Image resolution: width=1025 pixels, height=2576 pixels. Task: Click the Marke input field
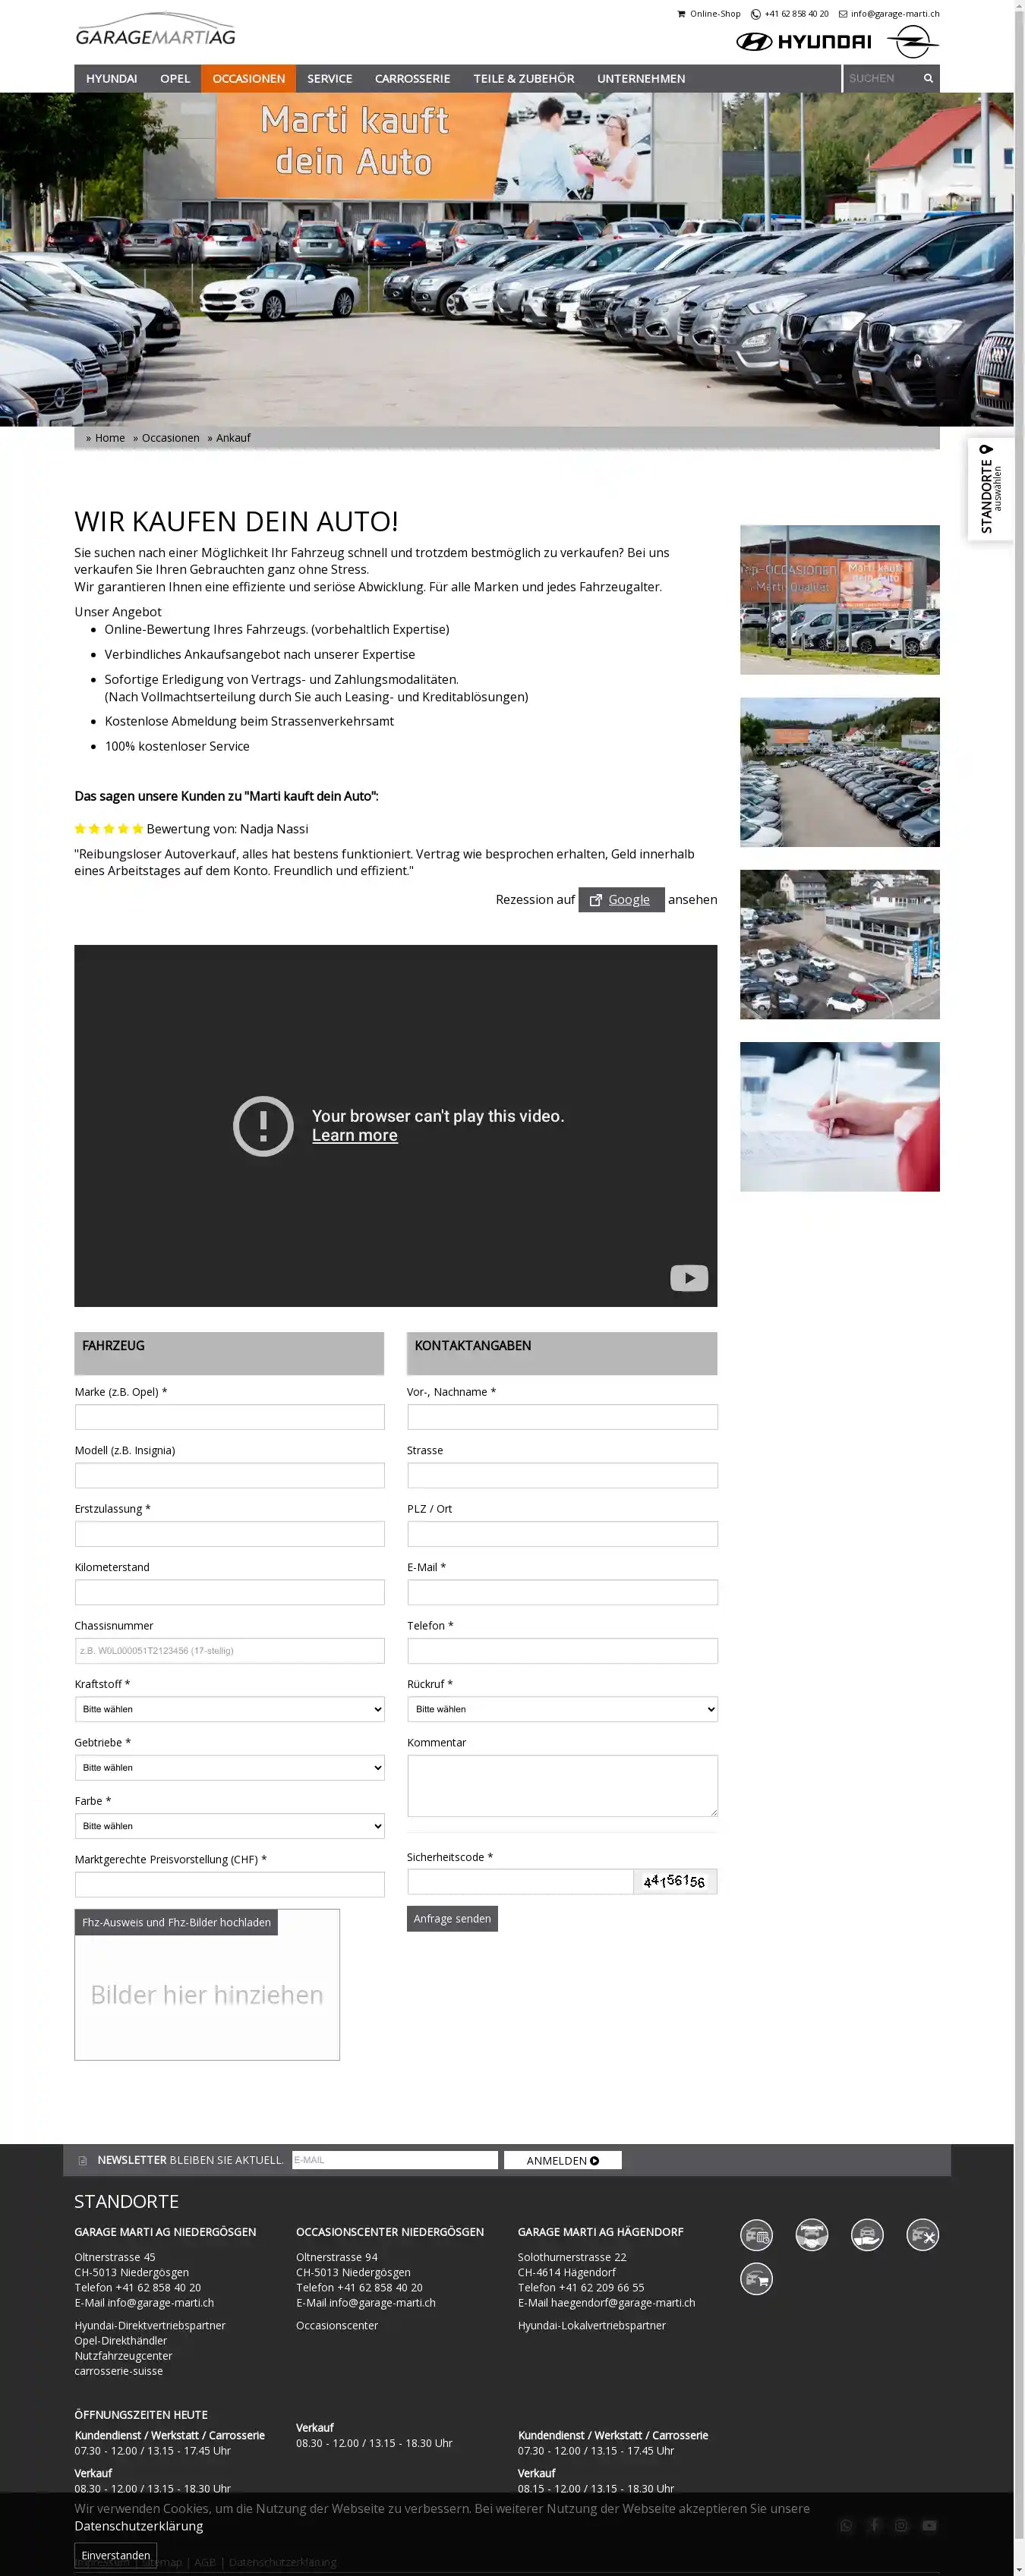pos(229,1417)
